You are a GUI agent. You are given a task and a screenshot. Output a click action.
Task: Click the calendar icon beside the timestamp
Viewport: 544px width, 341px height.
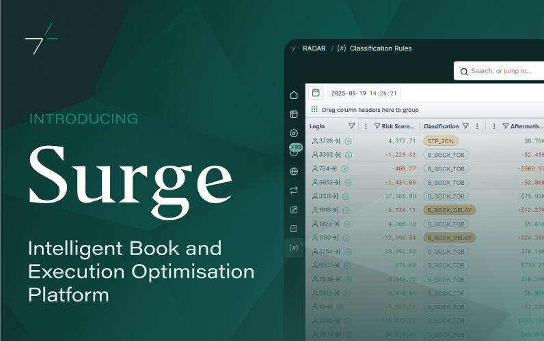point(315,93)
